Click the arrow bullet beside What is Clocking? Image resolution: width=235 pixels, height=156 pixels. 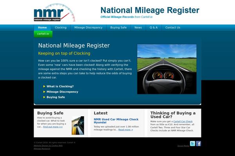pyautogui.click(x=44, y=86)
